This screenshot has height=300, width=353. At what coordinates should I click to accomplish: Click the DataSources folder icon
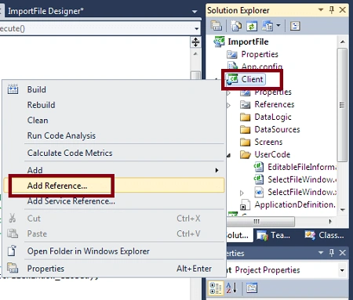[x=246, y=130]
